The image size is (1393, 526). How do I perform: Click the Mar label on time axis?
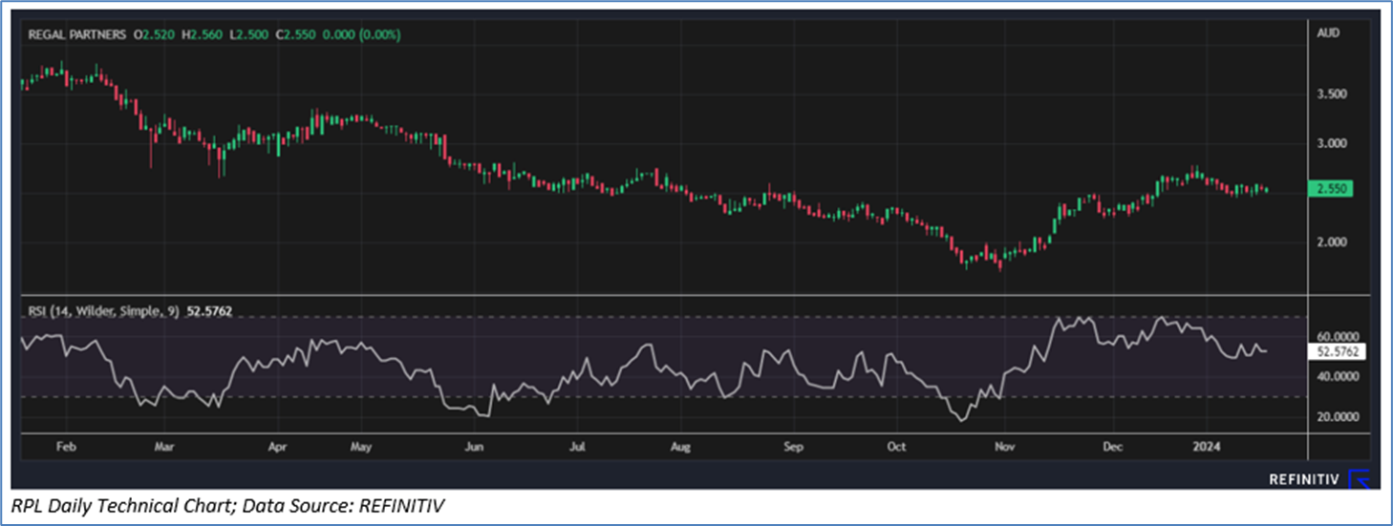[x=164, y=446]
